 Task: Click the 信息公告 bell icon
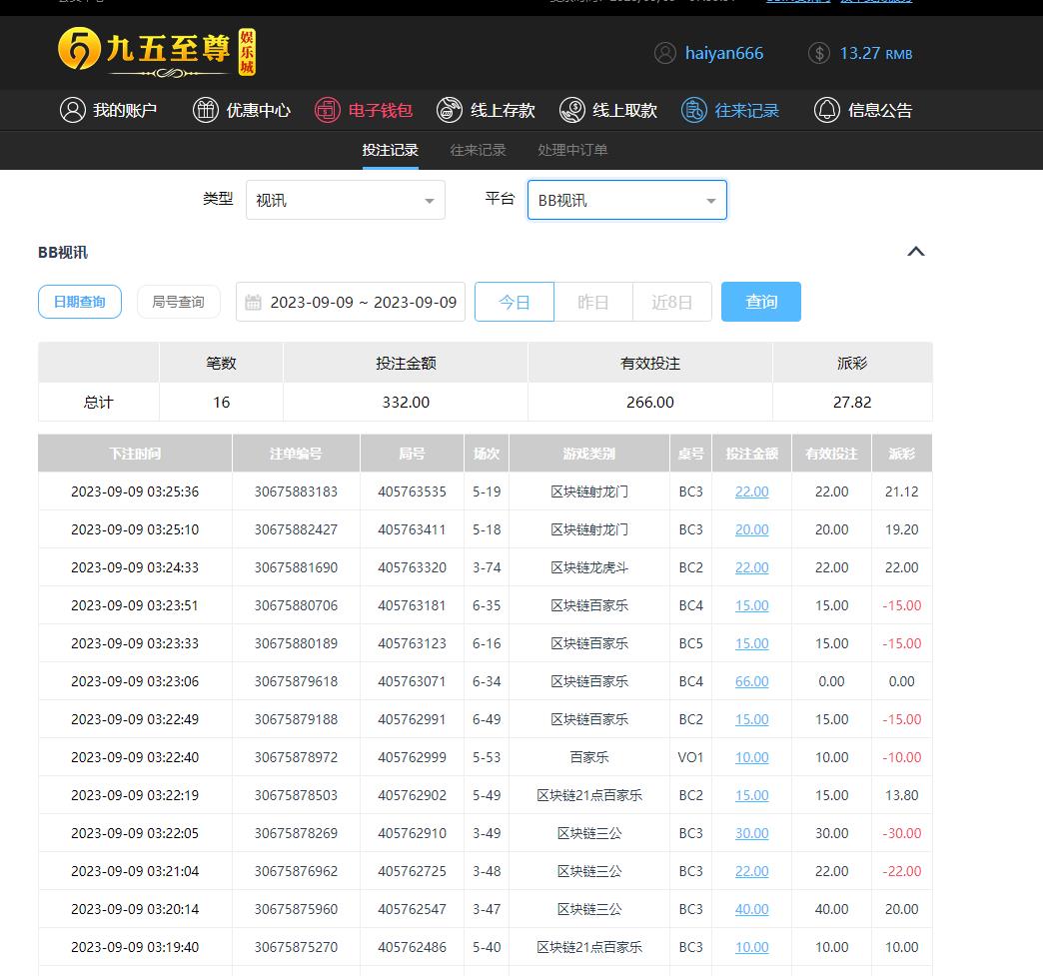(826, 110)
